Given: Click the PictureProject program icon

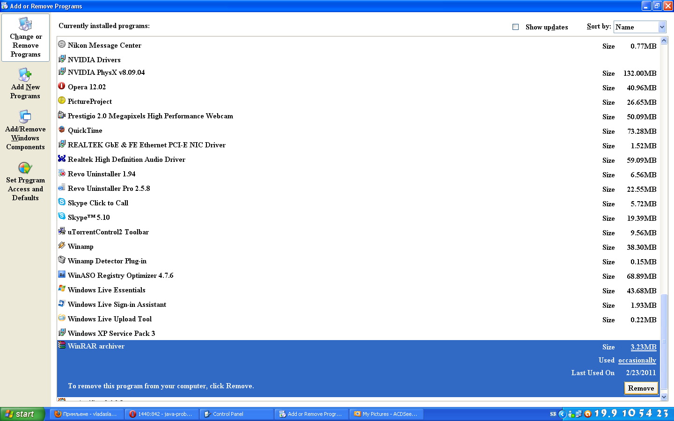Looking at the screenshot, I should tap(62, 101).
